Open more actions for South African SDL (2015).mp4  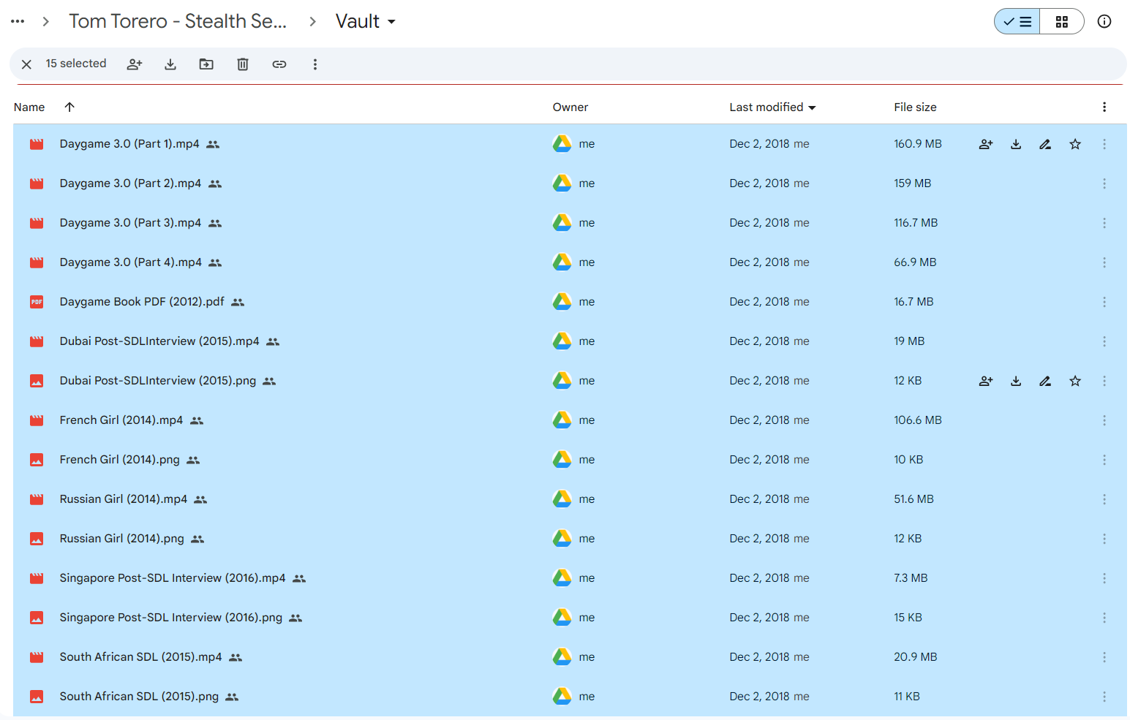tap(1104, 657)
